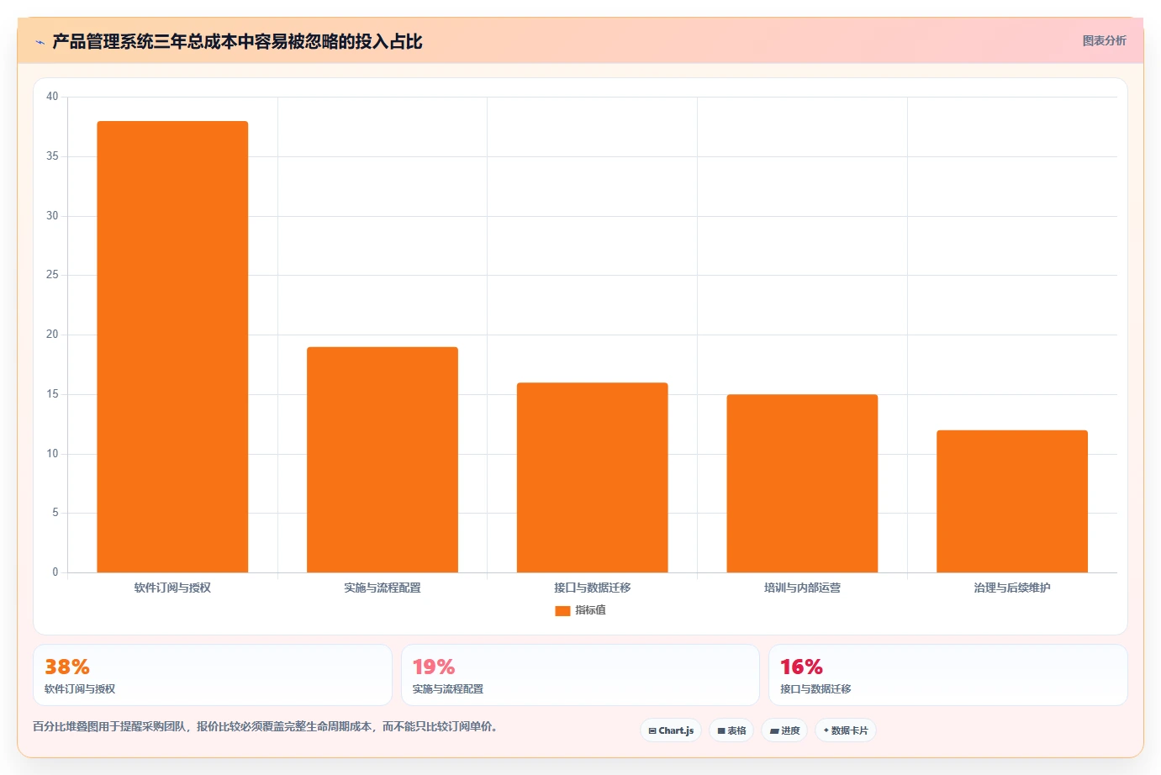Image resolution: width=1161 pixels, height=775 pixels.
Task: Select the 接口与数据迁移 bar in chart
Action: [x=592, y=477]
